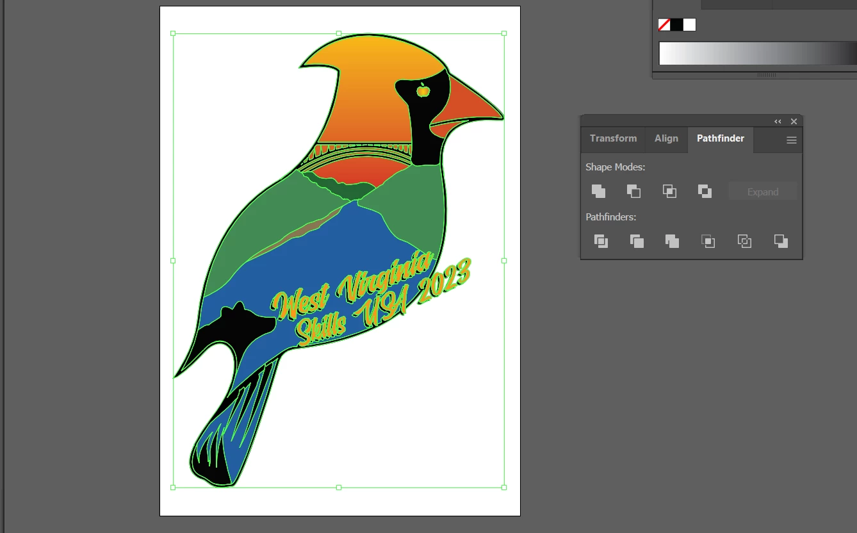Click the Divide pathfinder icon
Screen dimensions: 857x533
click(601, 241)
